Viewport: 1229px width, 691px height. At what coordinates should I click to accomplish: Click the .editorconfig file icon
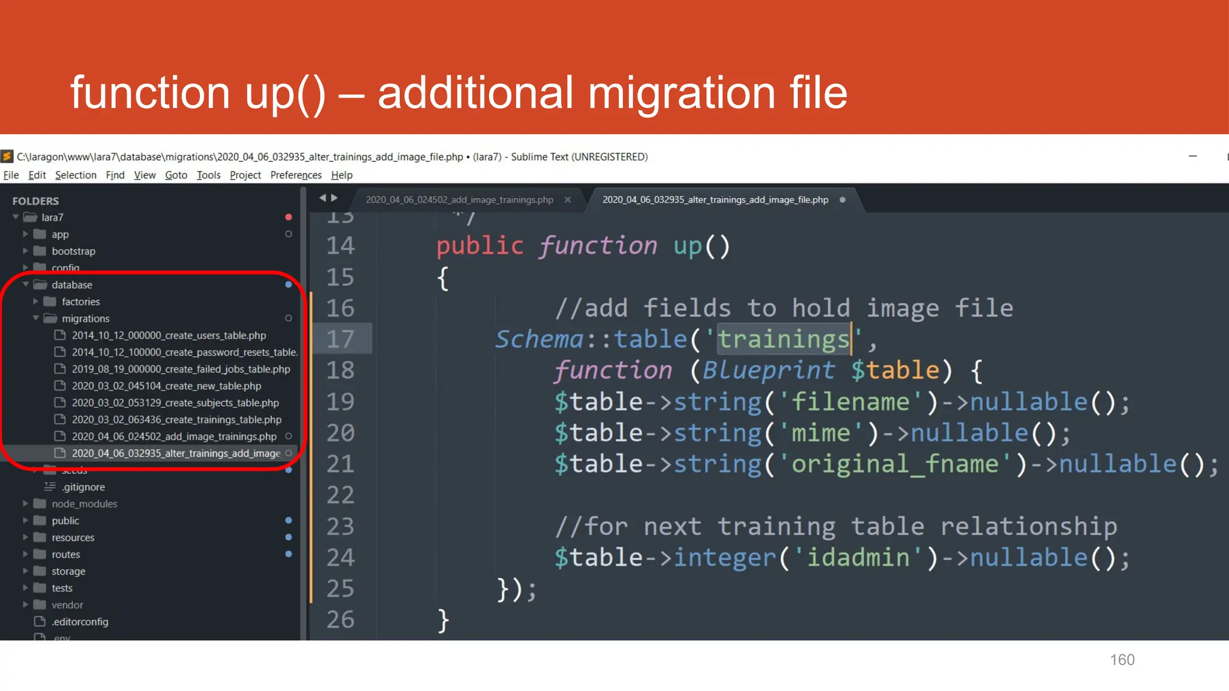(40, 621)
